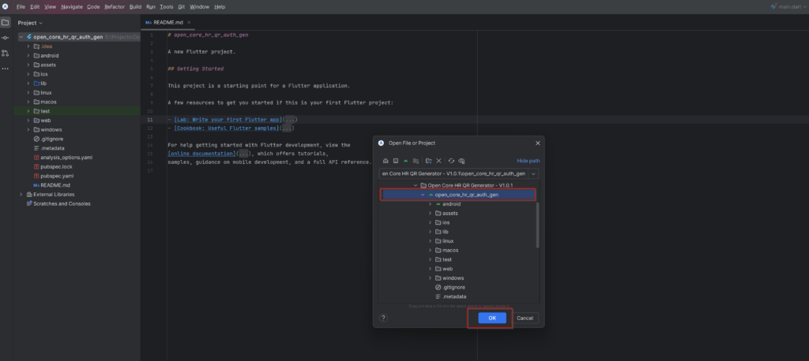
Task: Open the Tools menu
Action: click(x=167, y=6)
